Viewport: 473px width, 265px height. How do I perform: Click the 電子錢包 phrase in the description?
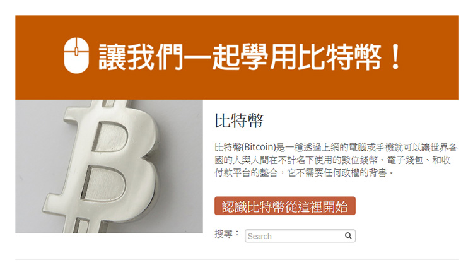pos(405,160)
